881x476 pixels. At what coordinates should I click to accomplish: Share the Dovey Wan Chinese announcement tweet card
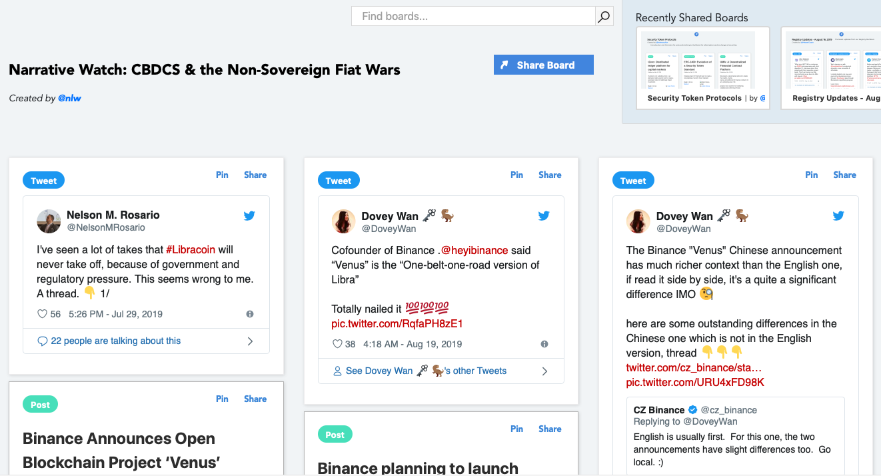844,175
